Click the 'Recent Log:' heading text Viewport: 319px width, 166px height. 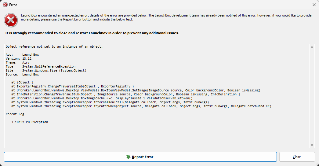tap(16, 114)
